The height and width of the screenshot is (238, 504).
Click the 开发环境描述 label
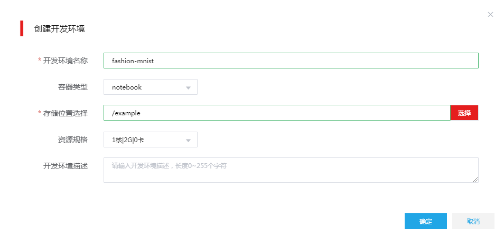tap(66, 166)
